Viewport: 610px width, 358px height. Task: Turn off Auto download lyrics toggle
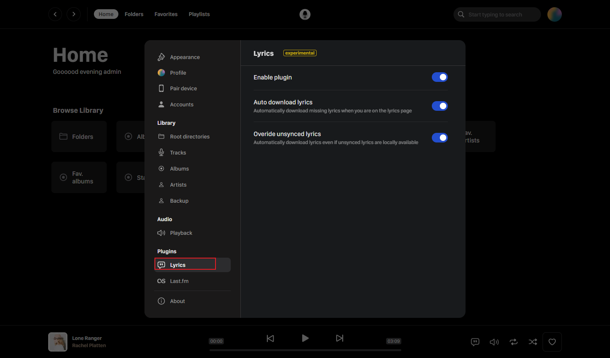point(440,106)
